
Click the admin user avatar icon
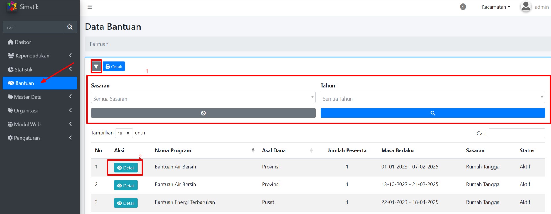[525, 7]
